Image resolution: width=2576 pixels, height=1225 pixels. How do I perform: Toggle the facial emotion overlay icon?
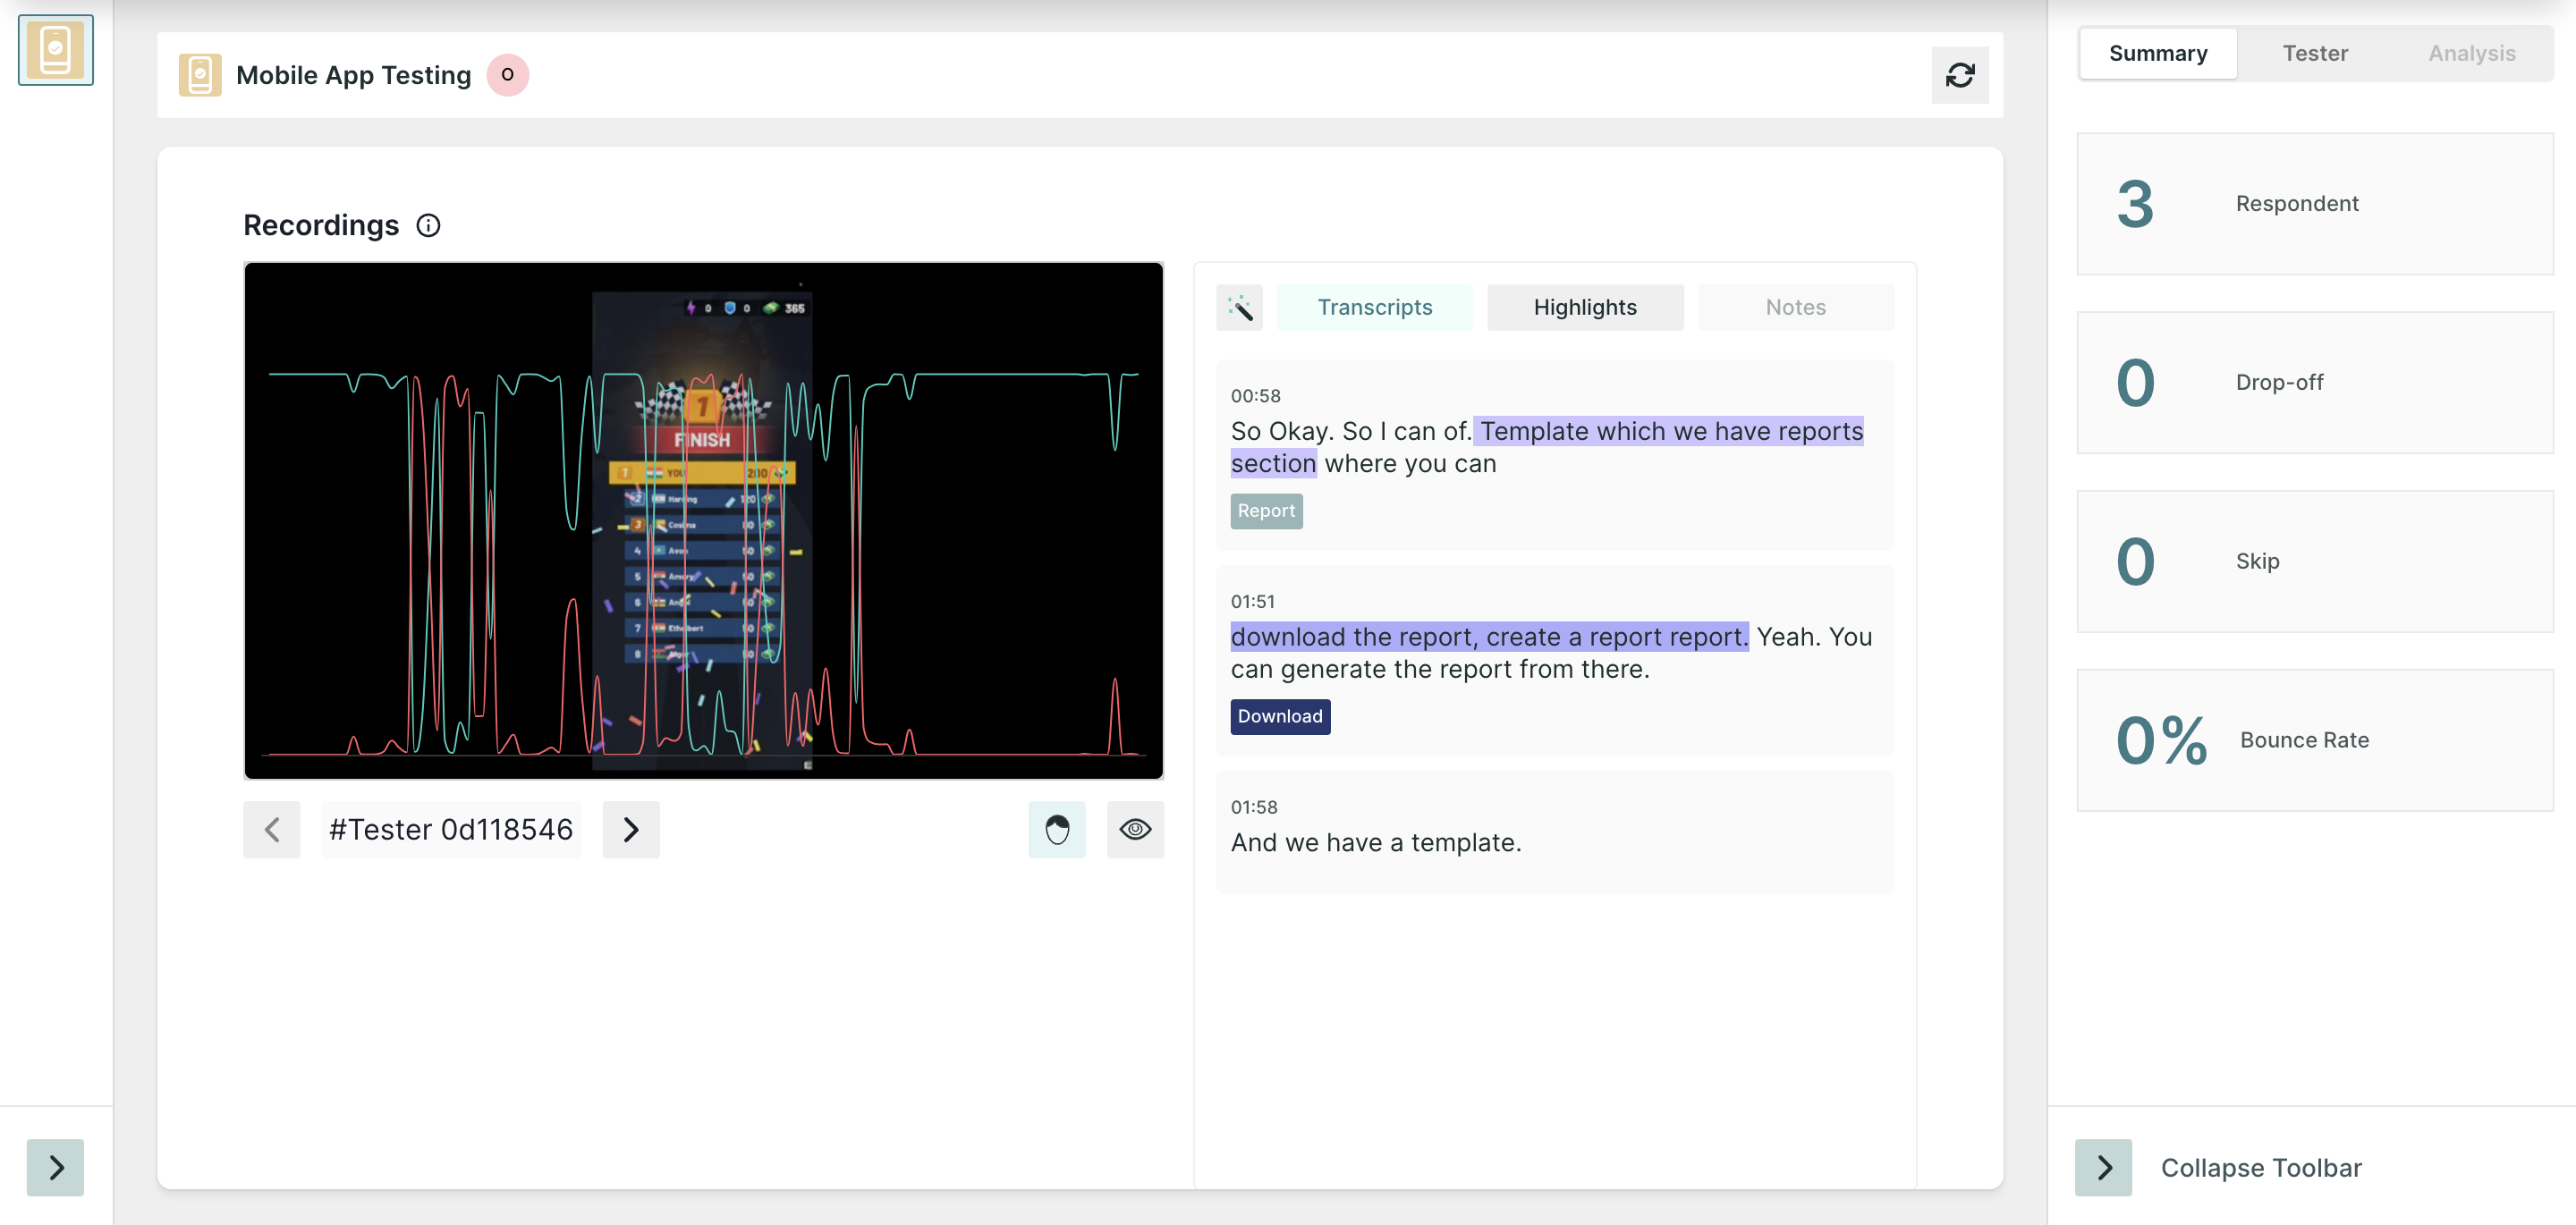point(1057,830)
